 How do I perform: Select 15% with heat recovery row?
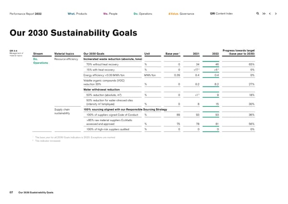point(100,70)
